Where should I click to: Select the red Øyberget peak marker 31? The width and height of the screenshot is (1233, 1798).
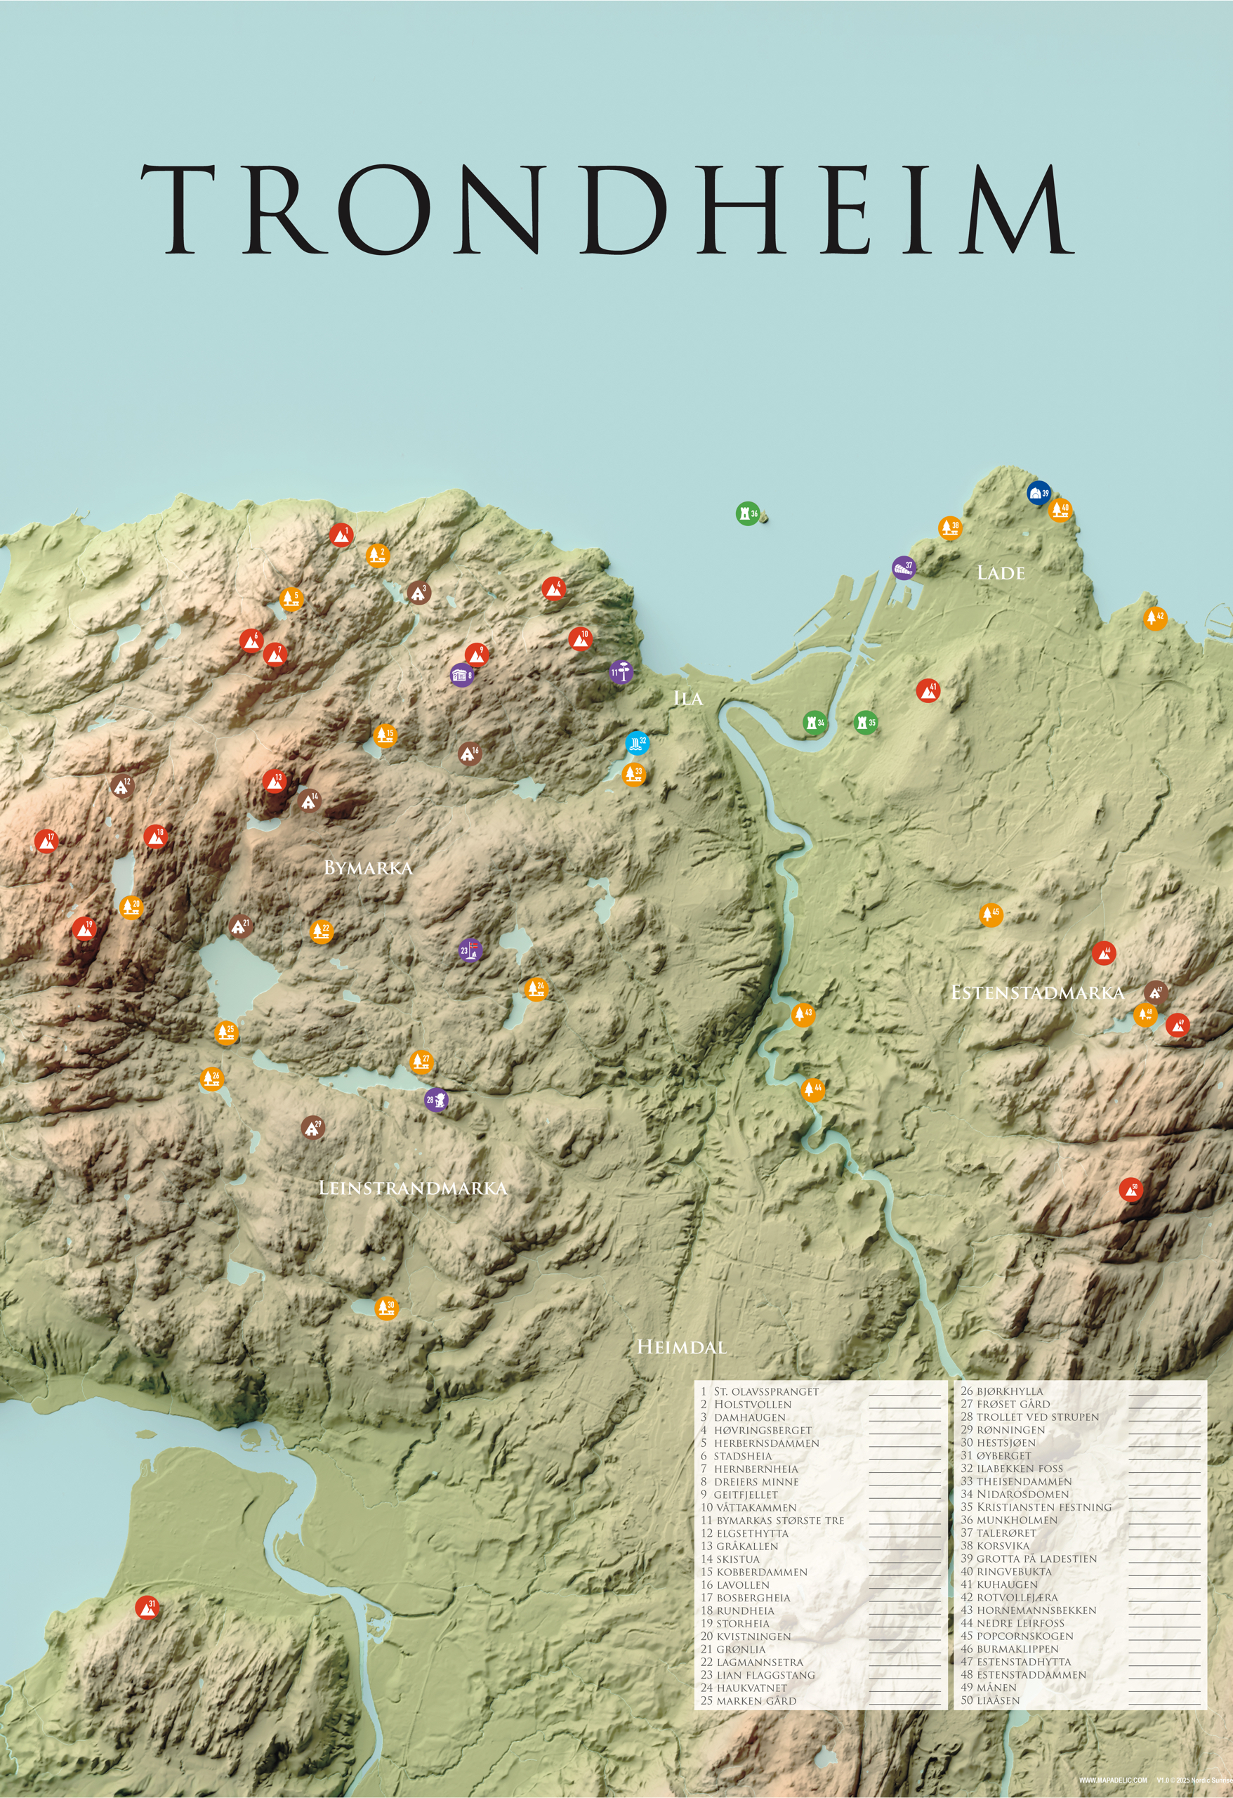(x=146, y=1608)
